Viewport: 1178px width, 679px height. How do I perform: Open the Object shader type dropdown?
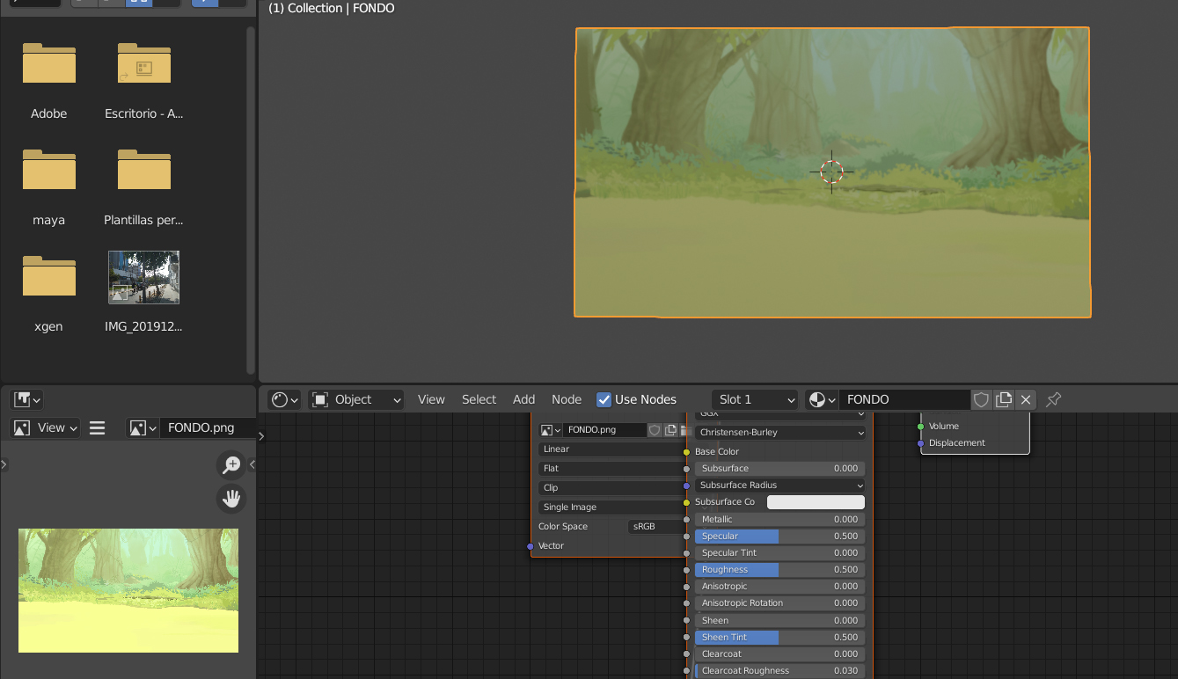pyautogui.click(x=356, y=400)
